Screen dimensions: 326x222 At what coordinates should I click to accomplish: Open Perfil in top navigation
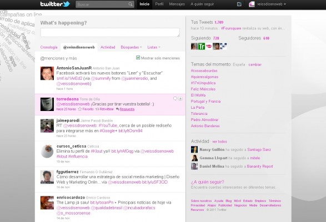(159, 4)
